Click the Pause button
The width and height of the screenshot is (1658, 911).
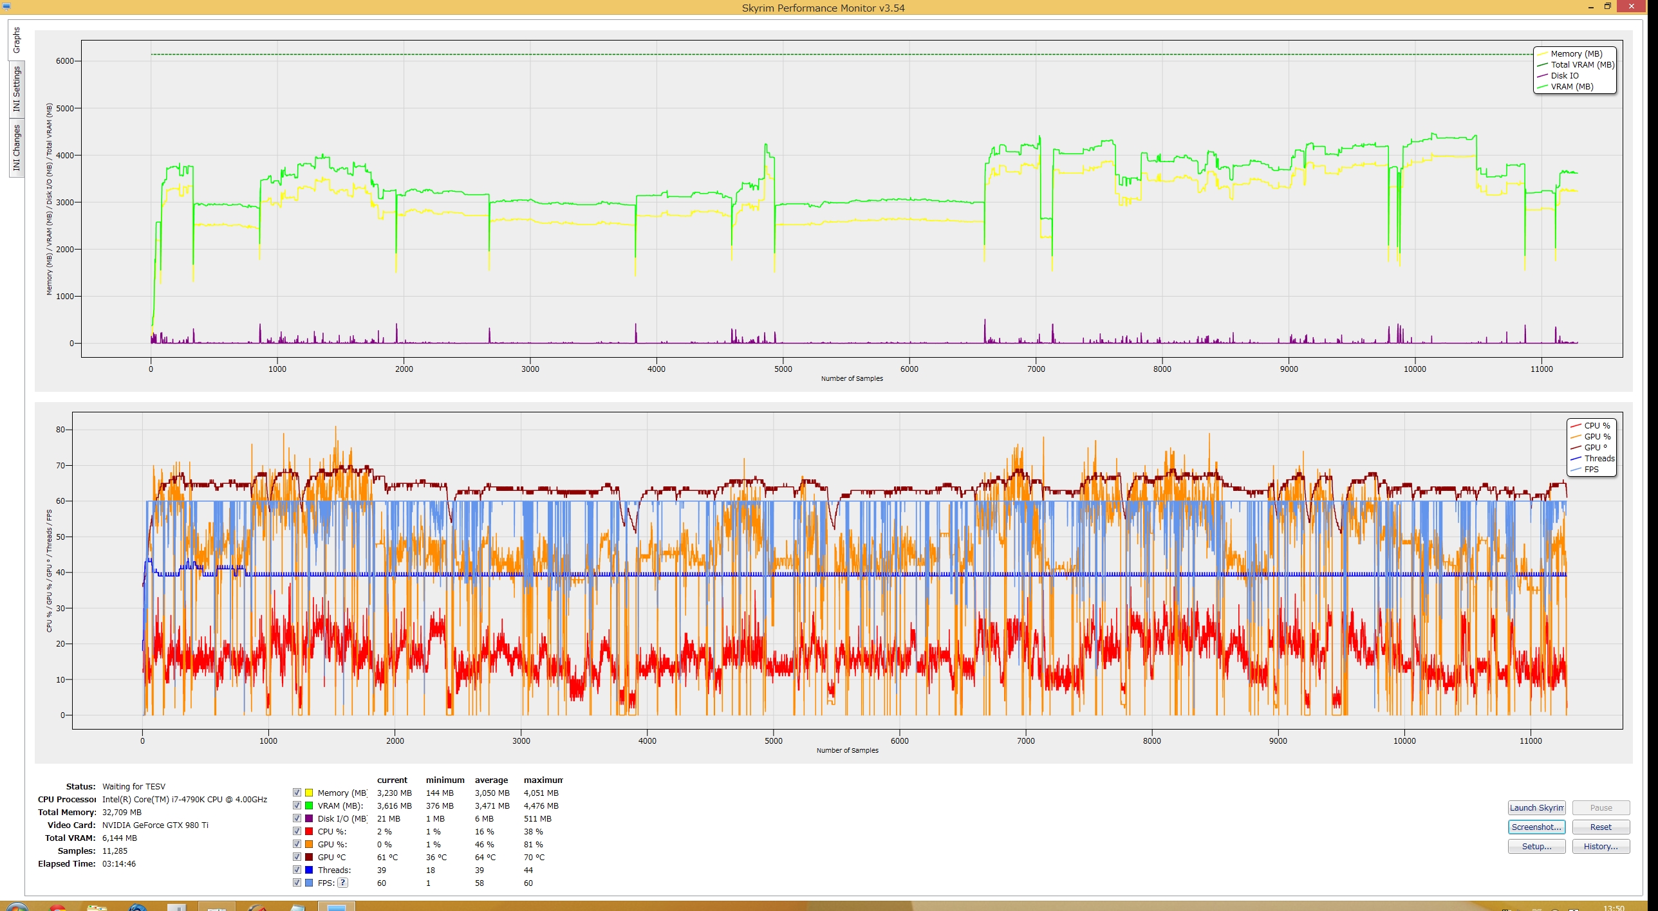pyautogui.click(x=1601, y=808)
